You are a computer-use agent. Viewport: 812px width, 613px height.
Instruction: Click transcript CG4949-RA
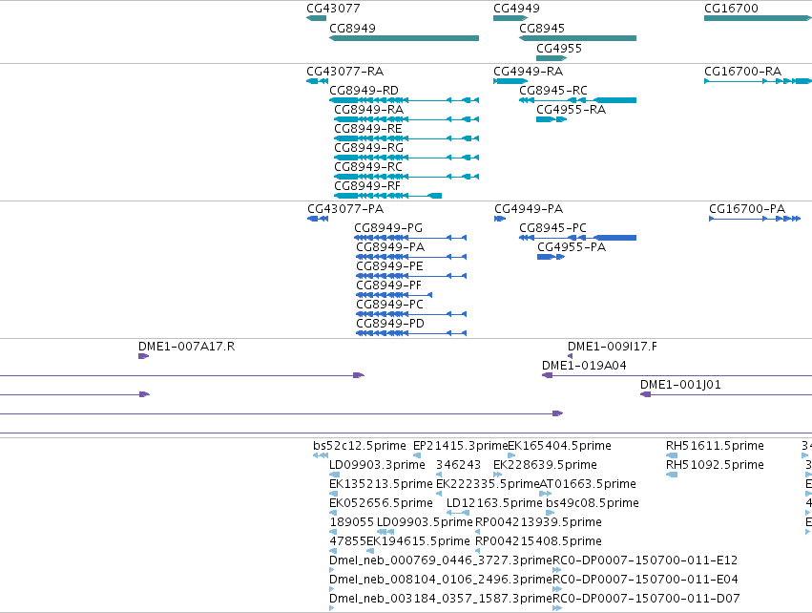(510, 81)
